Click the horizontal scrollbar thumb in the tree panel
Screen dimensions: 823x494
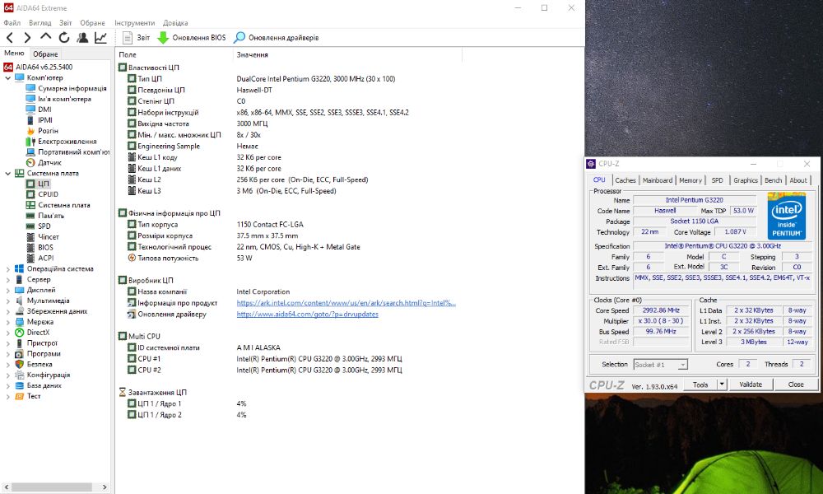51,487
